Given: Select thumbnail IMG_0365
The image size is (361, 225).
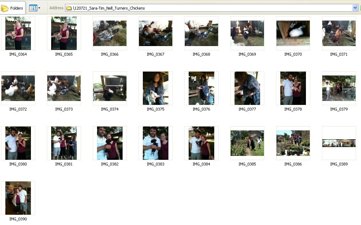Looking at the screenshot, I should point(64,33).
